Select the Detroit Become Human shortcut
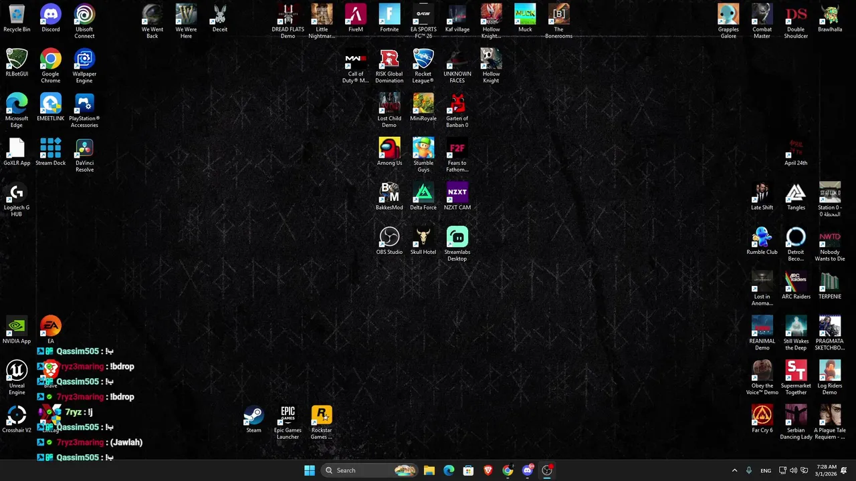Image resolution: width=856 pixels, height=481 pixels. tap(796, 244)
